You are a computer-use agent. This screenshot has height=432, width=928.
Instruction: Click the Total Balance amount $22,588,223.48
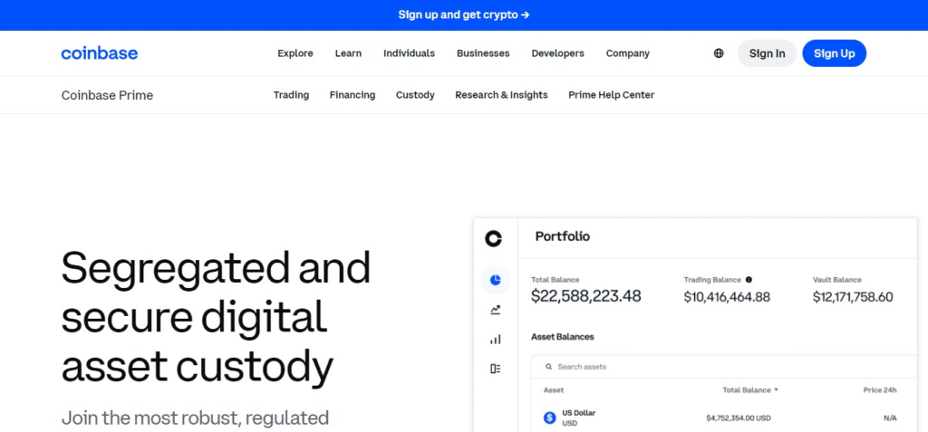(x=586, y=296)
